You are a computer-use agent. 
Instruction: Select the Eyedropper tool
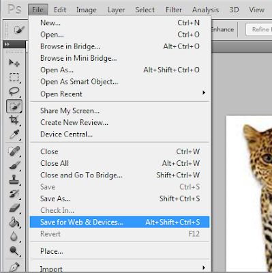point(14,134)
